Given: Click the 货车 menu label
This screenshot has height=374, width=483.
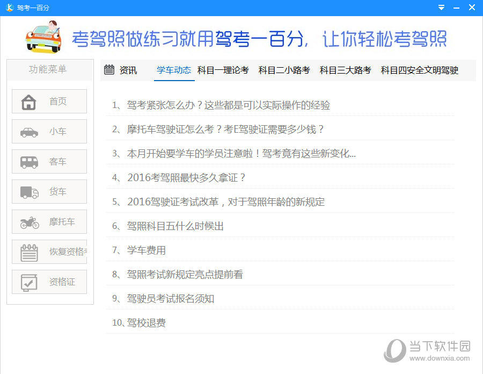Looking at the screenshot, I should click(58, 191).
